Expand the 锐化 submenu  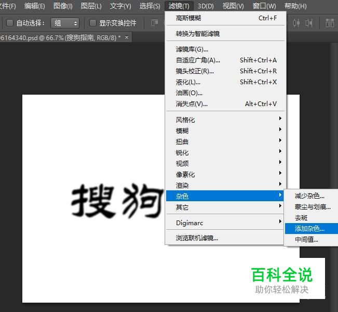[226, 153]
